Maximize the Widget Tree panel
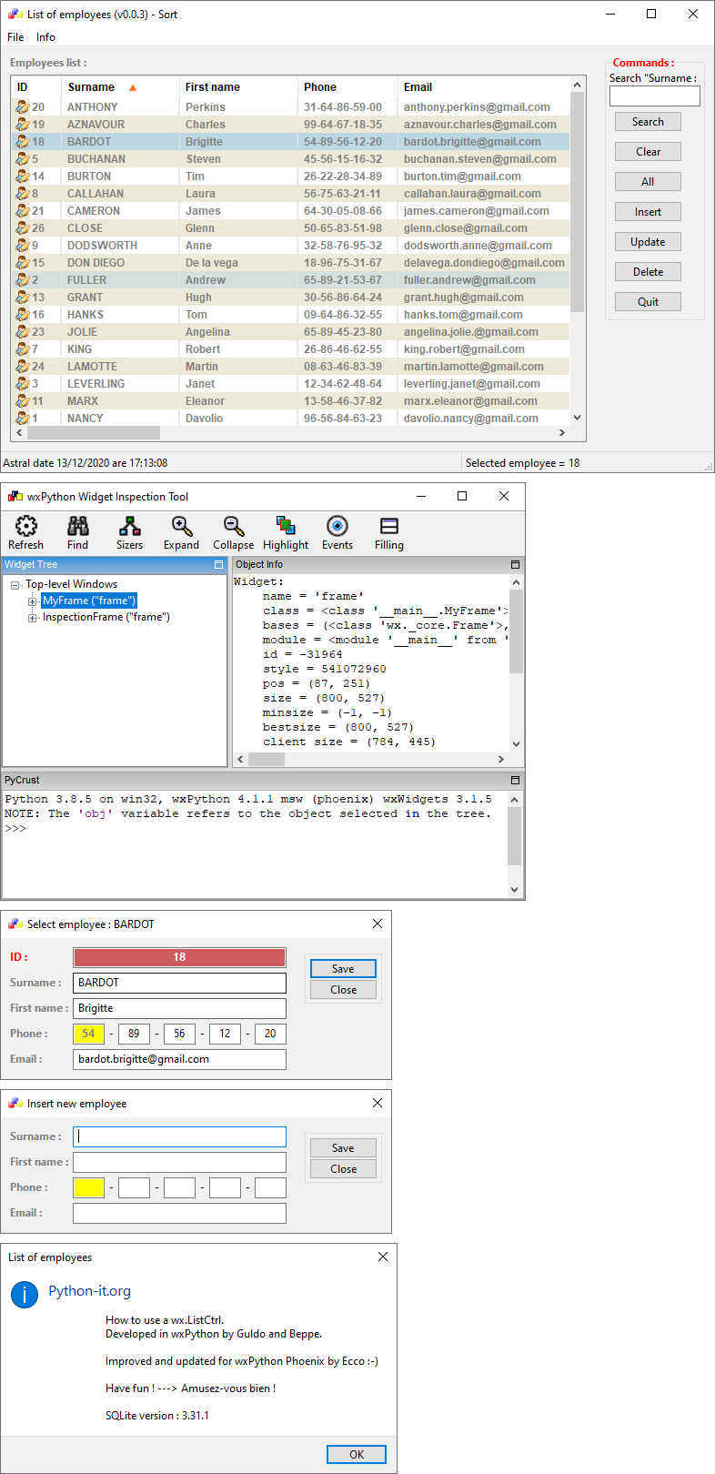 [x=218, y=565]
